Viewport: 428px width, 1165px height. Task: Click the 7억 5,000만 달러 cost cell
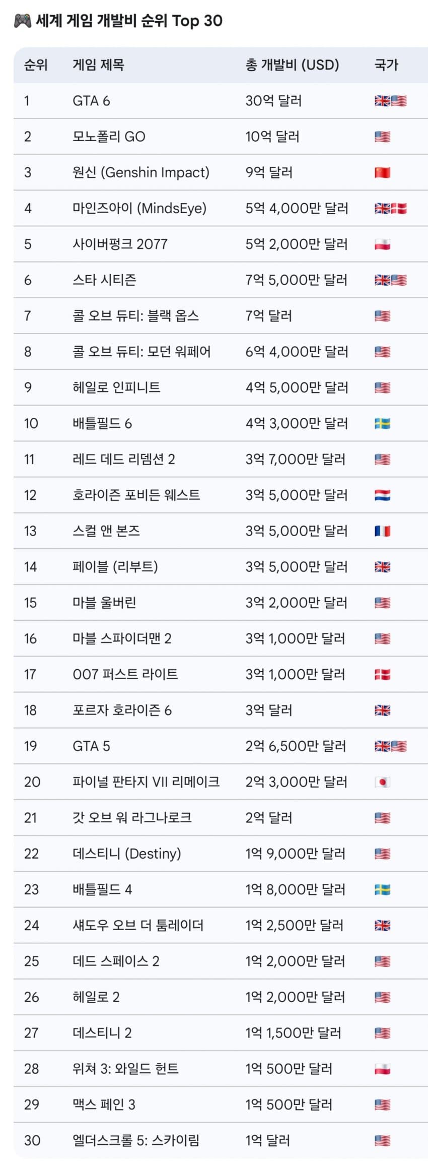pyautogui.click(x=296, y=280)
